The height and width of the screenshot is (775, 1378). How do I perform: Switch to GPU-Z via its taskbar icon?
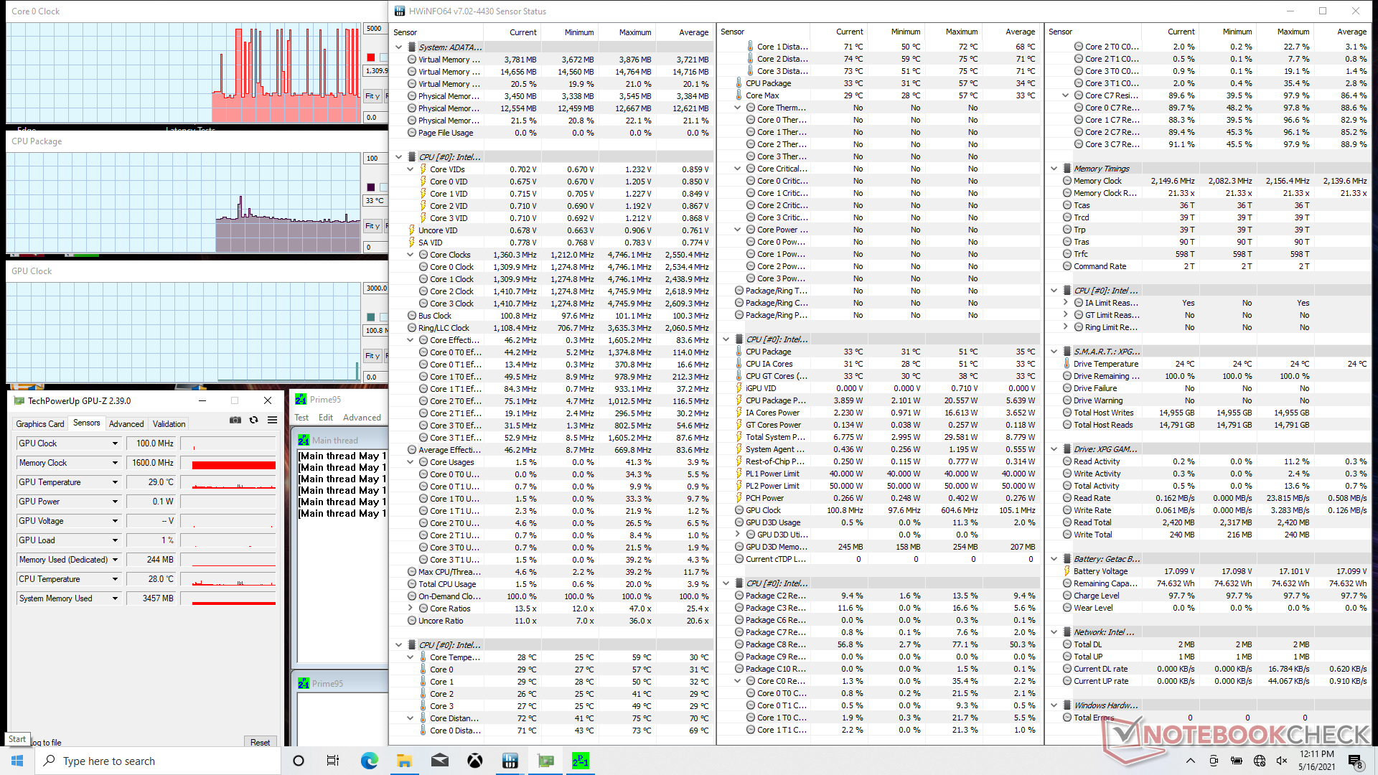pos(545,761)
